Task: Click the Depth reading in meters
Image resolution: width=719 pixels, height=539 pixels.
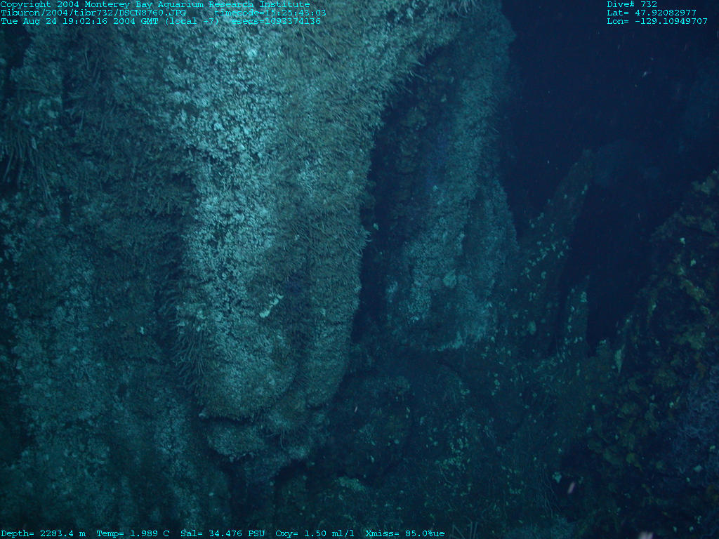Action: (x=43, y=533)
